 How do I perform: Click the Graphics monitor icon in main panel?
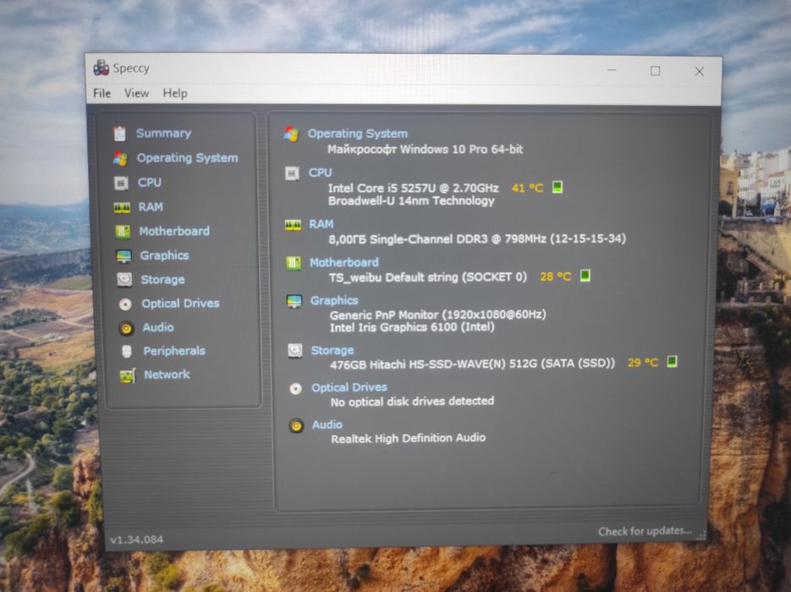pyautogui.click(x=294, y=301)
